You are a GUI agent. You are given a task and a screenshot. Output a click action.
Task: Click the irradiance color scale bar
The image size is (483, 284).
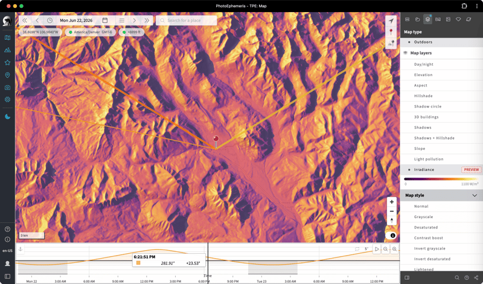[441, 179]
